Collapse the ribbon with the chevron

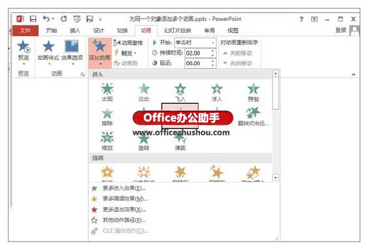click(x=354, y=75)
